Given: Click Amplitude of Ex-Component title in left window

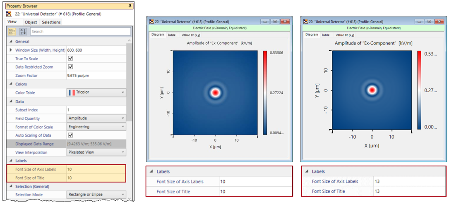Looking at the screenshot, I should [219, 43].
